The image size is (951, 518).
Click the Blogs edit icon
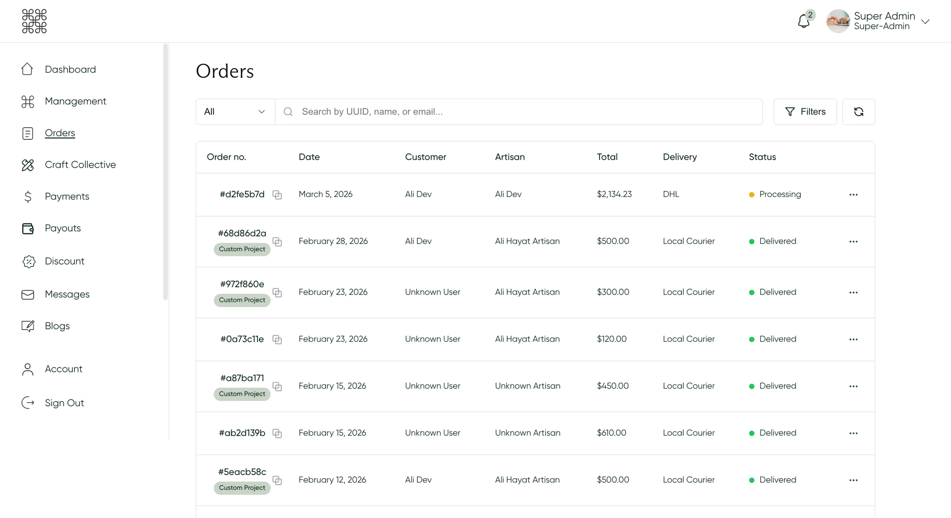pos(28,326)
